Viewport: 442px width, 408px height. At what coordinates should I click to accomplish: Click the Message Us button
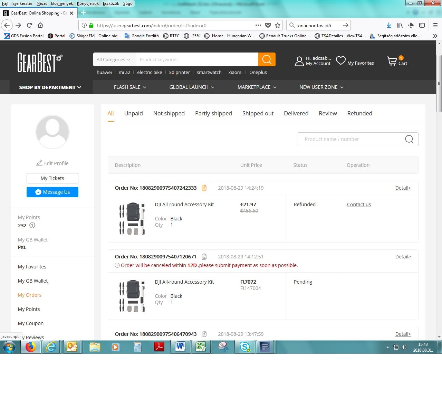coord(52,192)
